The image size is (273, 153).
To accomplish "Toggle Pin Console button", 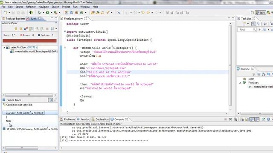I will (x=263, y=119).
